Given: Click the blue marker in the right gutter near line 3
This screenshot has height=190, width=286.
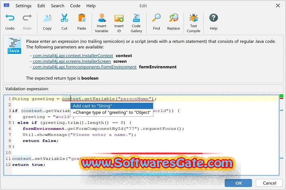Looking at the screenshot, I should coord(282,110).
